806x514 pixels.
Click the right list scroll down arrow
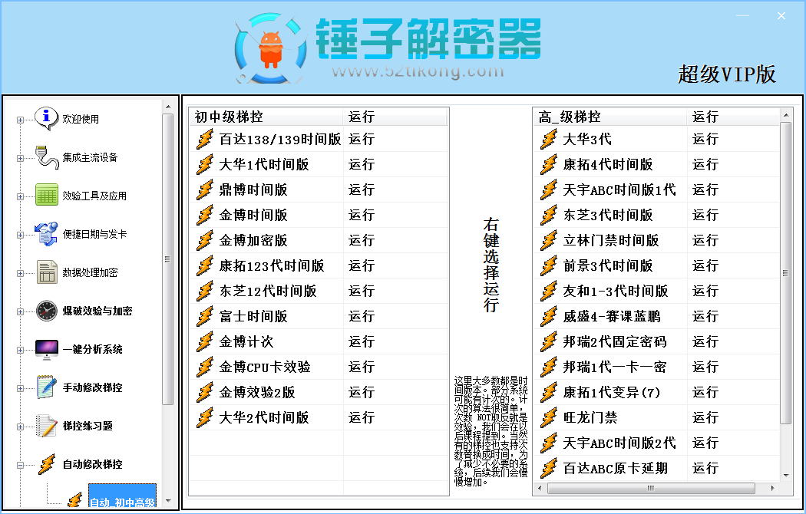point(785,476)
